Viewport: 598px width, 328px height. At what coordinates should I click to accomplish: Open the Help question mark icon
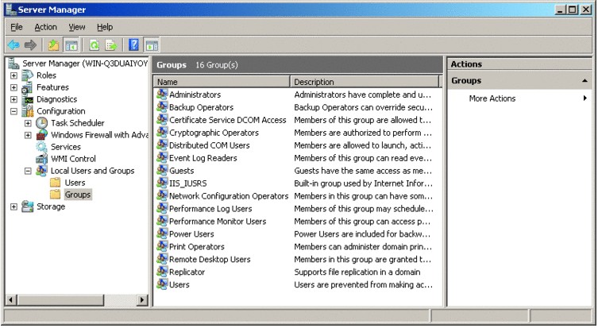click(133, 45)
